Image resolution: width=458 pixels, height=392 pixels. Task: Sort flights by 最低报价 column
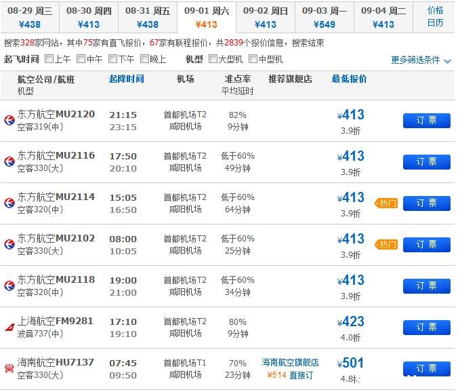pos(349,79)
